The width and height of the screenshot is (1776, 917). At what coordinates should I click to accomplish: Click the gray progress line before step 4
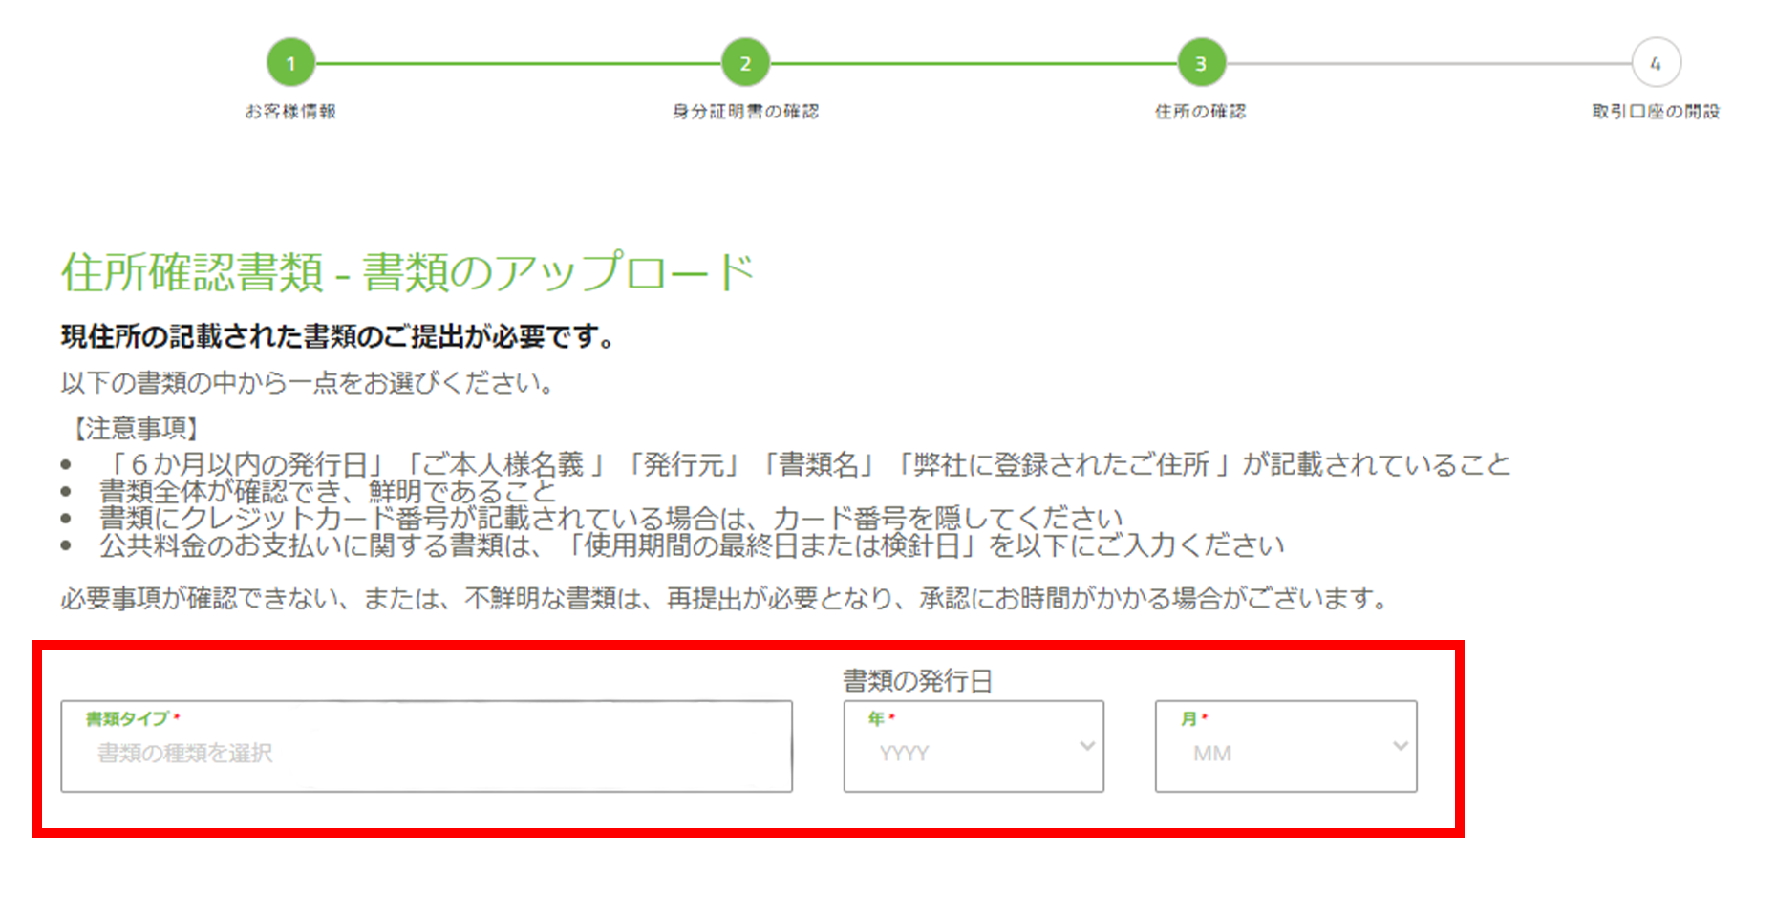[x=1428, y=64]
